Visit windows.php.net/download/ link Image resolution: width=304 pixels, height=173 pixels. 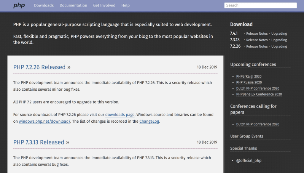45,121
